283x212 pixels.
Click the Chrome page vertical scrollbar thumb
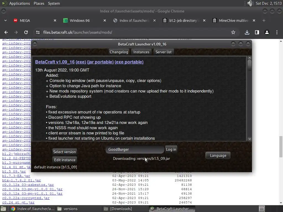click(281, 147)
